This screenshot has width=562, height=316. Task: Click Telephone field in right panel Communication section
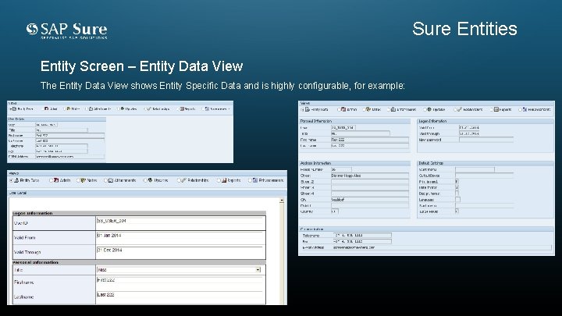coord(362,236)
